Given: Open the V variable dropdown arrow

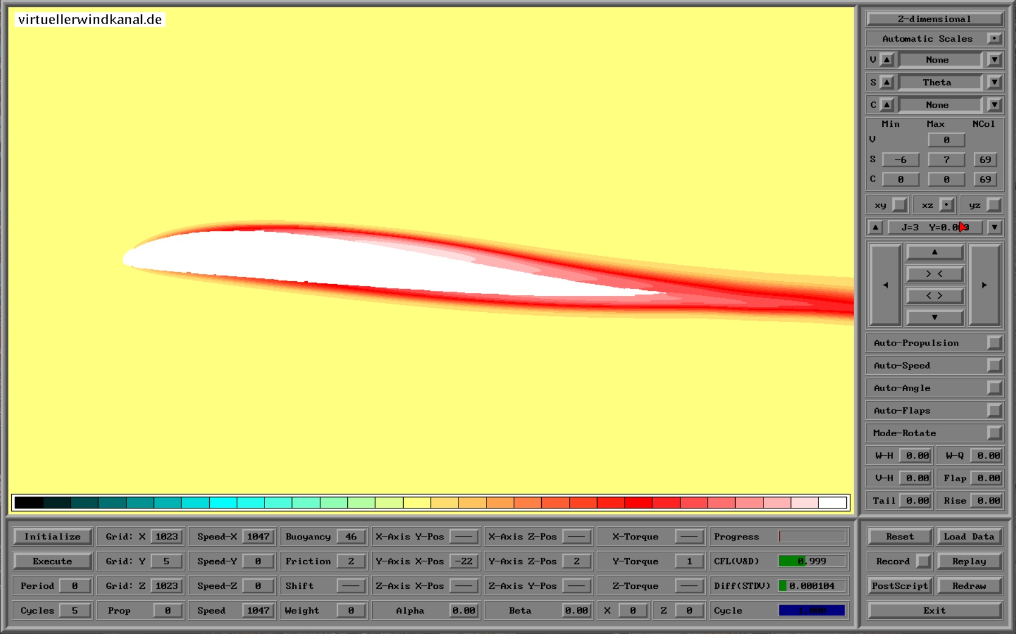Looking at the screenshot, I should (x=994, y=60).
